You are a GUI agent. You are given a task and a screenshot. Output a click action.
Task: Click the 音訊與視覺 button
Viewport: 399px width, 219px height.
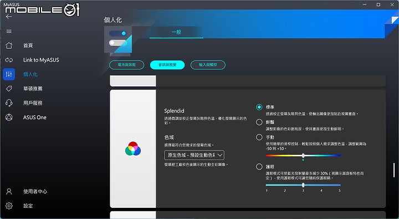tap(167, 65)
